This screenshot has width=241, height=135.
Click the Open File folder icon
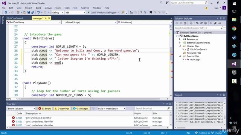24,12
